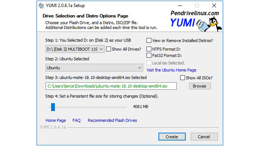
Task: Open Visit the Ubuntu Home Page link
Action: pyautogui.click(x=171, y=70)
